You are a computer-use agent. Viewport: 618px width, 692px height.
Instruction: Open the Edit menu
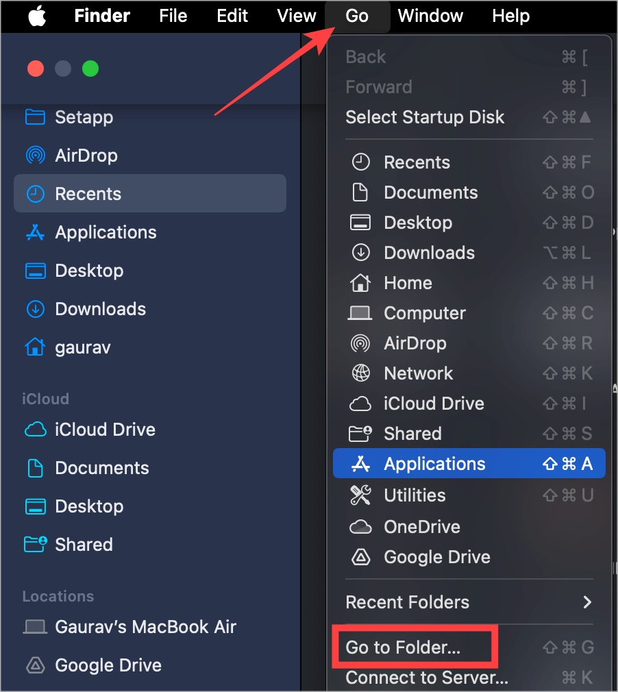[x=232, y=16]
